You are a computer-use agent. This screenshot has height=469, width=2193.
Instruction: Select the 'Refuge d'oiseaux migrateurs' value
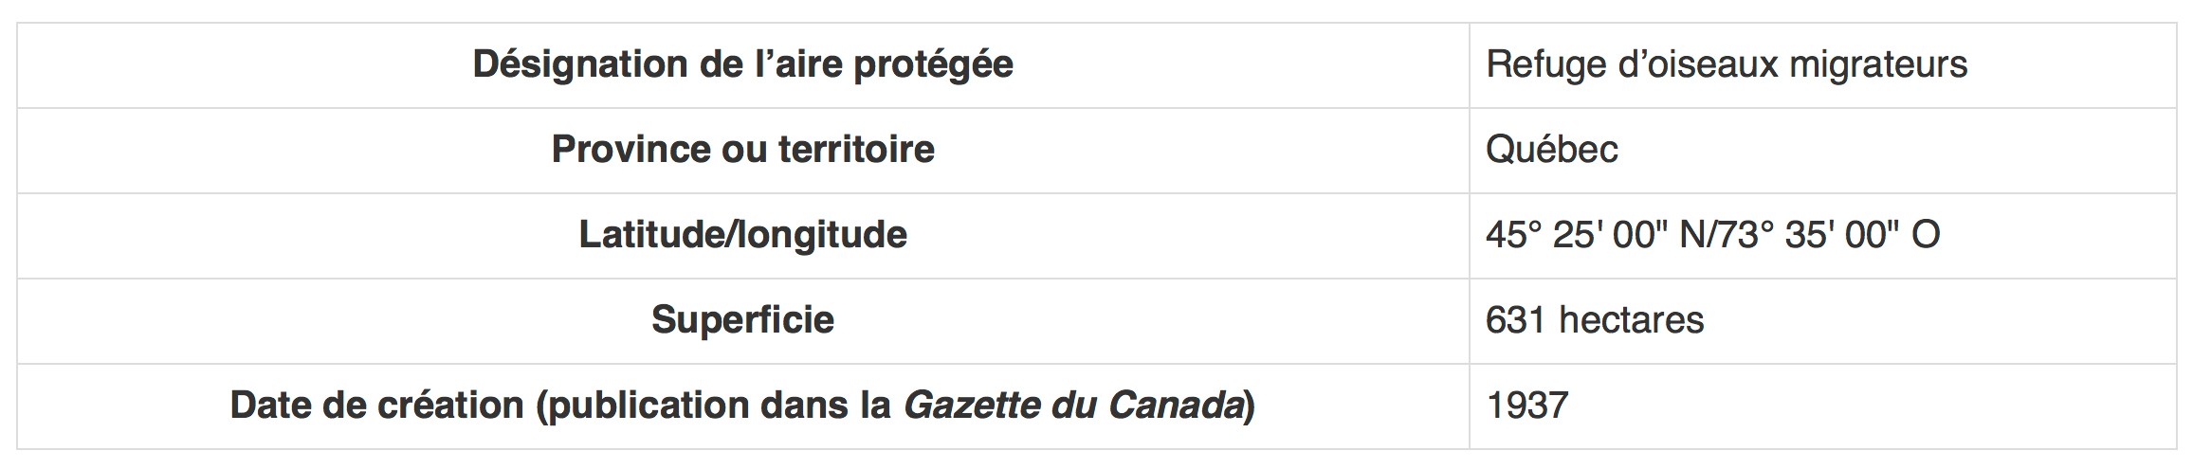pos(1727,64)
